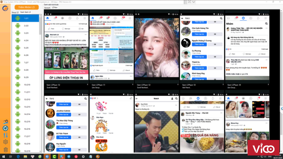Tap bell icon in Mai Anh Lê panel

(77, 18)
